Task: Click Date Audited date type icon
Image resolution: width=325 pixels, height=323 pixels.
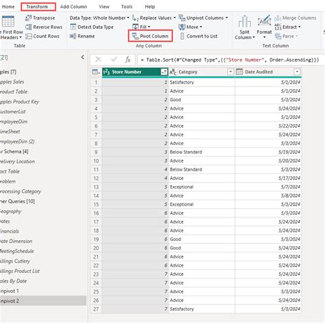Action: point(239,72)
